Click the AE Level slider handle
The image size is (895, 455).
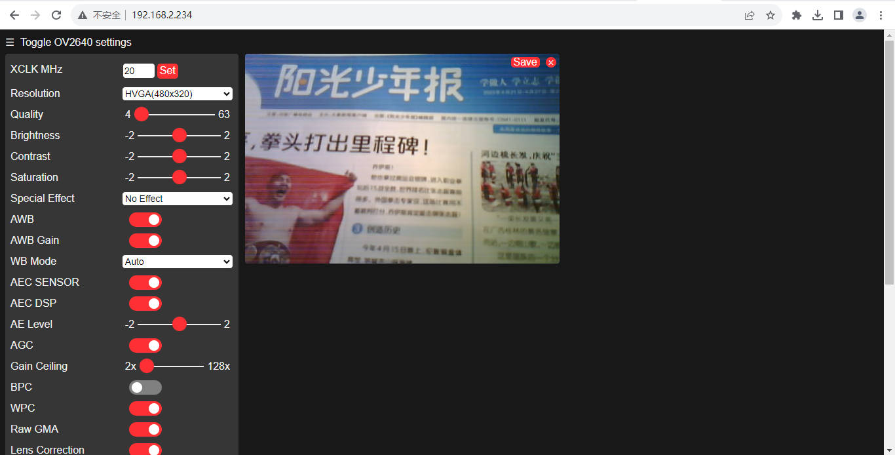tap(180, 324)
